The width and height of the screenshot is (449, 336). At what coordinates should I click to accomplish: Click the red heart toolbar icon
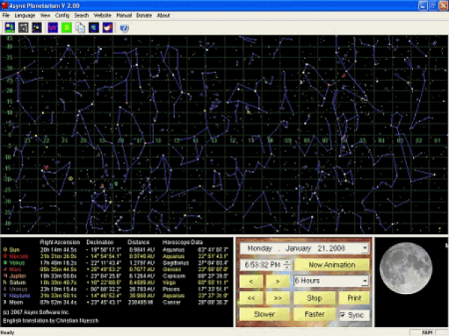click(107, 28)
